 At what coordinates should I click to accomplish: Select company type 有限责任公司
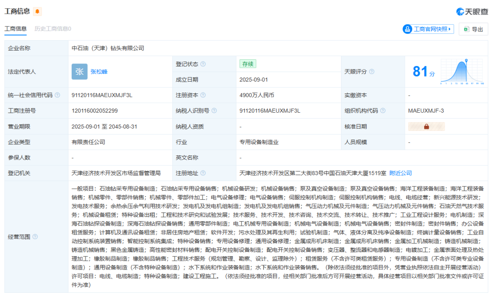(x=89, y=142)
